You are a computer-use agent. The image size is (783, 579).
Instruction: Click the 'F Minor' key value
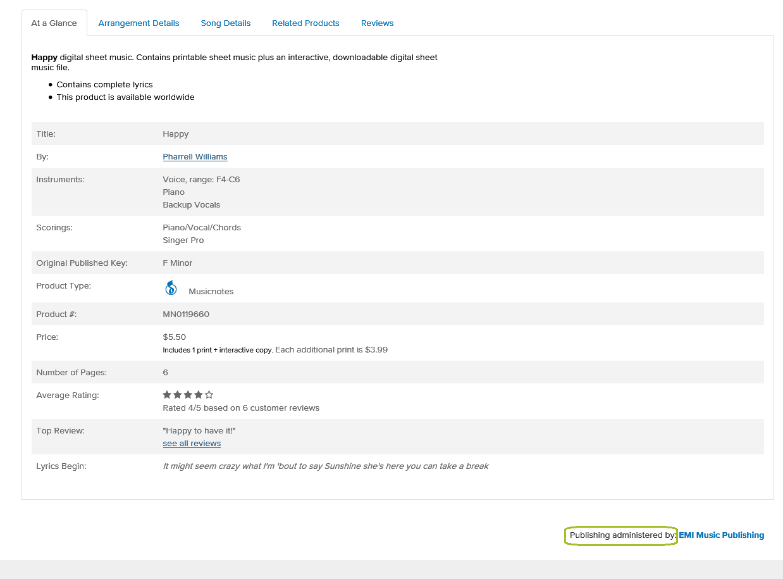[178, 263]
